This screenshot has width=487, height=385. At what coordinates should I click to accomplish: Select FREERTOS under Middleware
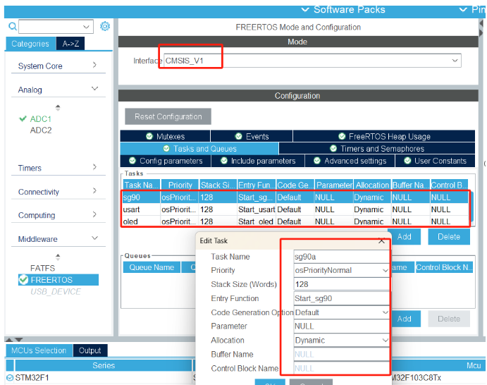[58, 280]
